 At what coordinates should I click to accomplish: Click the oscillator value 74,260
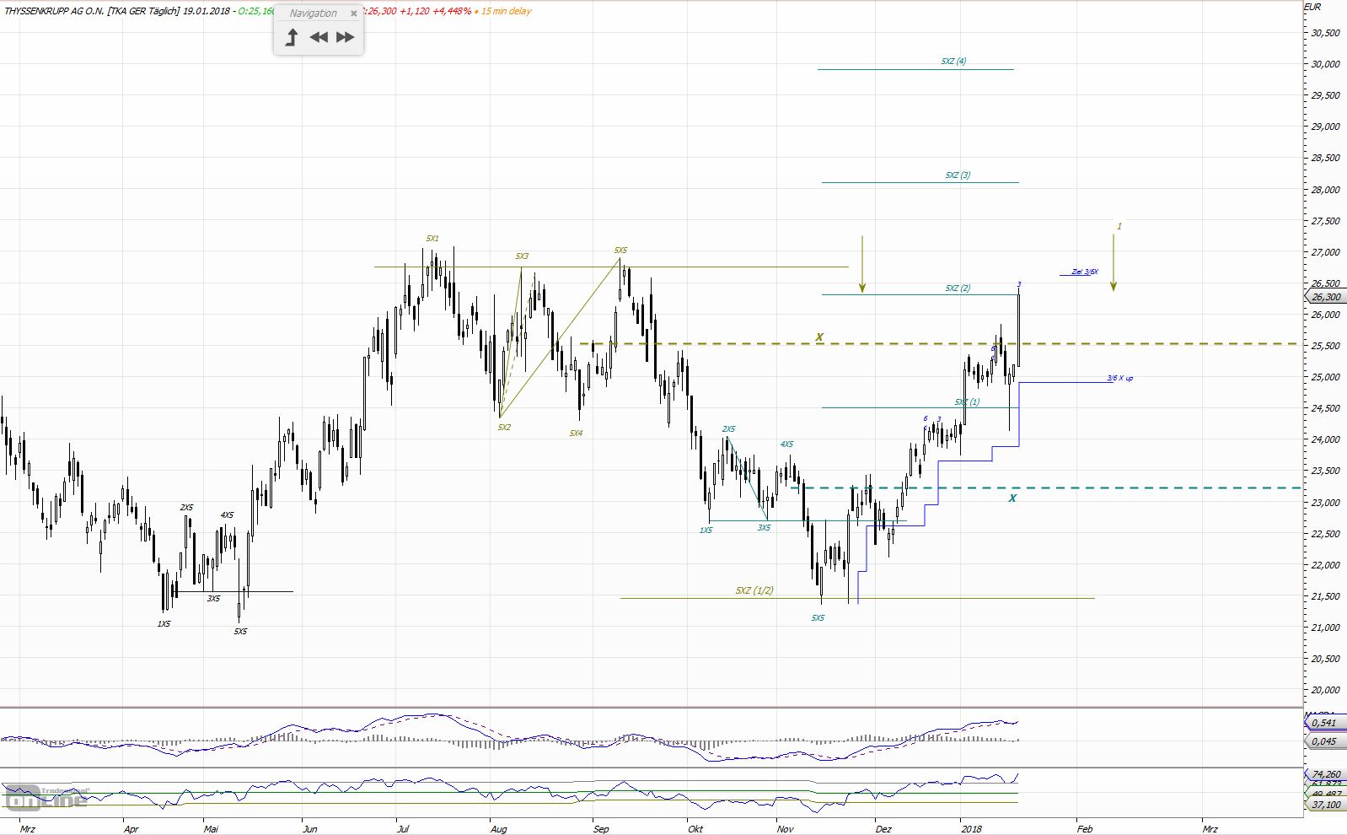[1327, 774]
